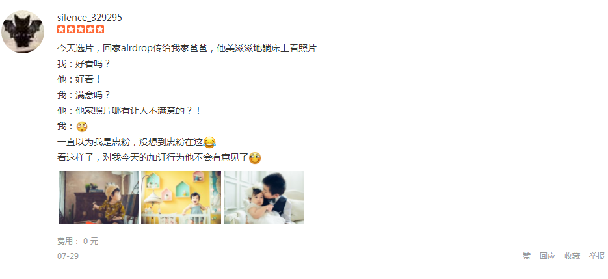Open the bat avatar profile picture
Screen dimensions: 608x279
pos(23,32)
